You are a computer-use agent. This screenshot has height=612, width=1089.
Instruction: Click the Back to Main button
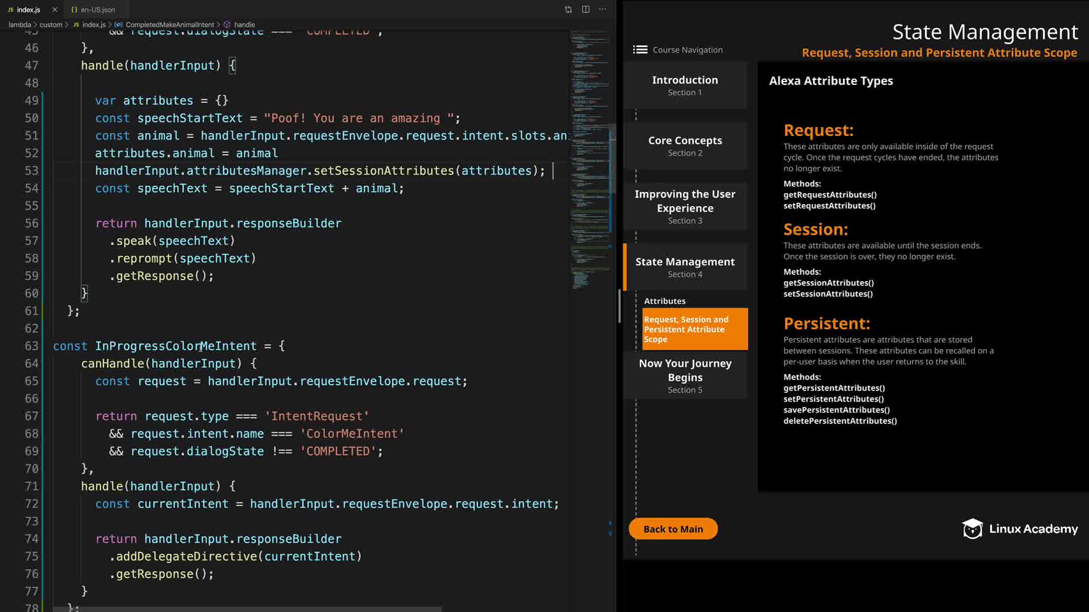click(x=673, y=529)
